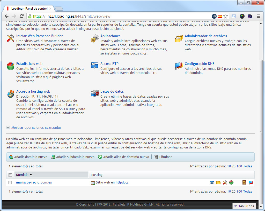Click the Bases de datos icon
This screenshot has height=211, width=265.
[95, 93]
